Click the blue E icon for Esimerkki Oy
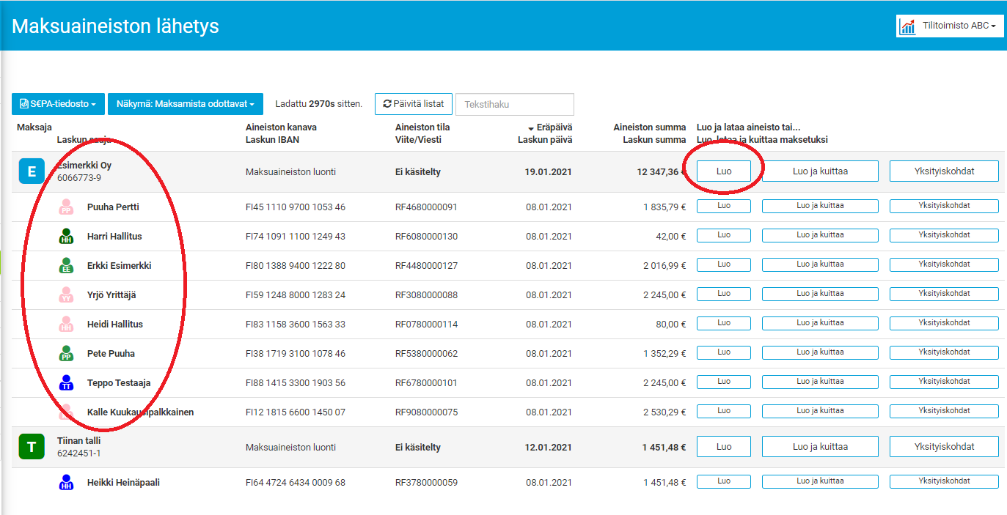 click(32, 171)
